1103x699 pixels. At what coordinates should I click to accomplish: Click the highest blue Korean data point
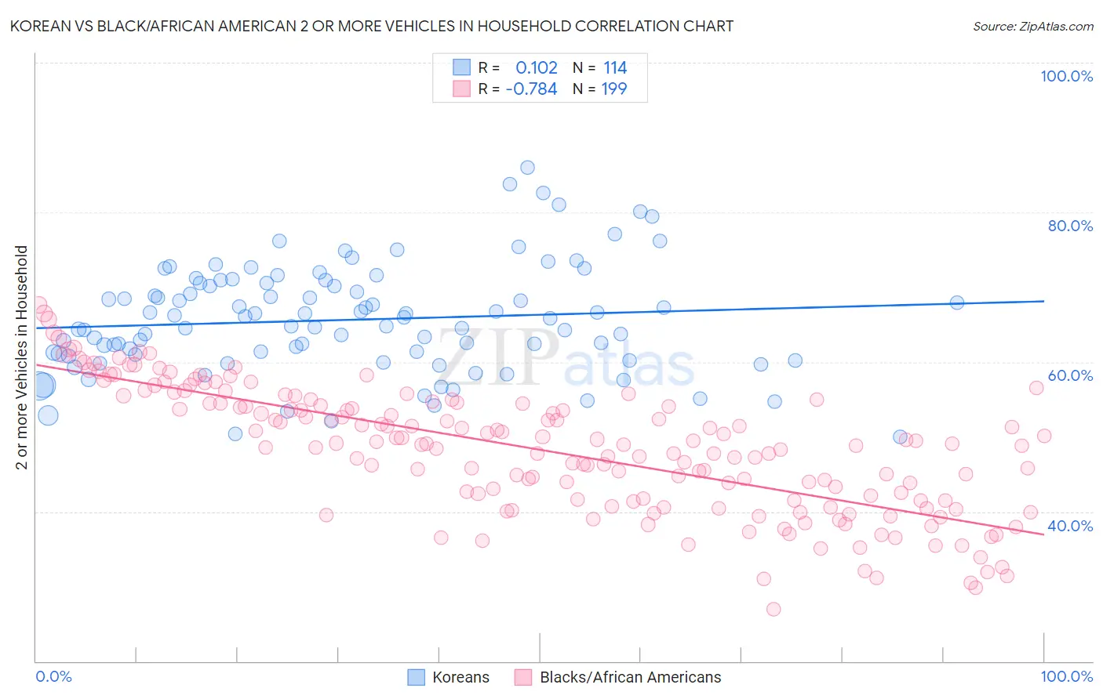[527, 168]
